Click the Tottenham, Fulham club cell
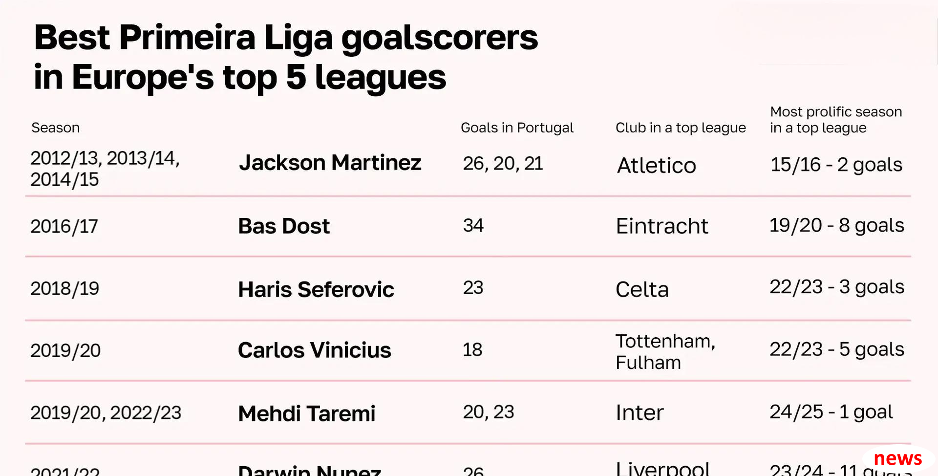938x476 pixels. point(665,352)
